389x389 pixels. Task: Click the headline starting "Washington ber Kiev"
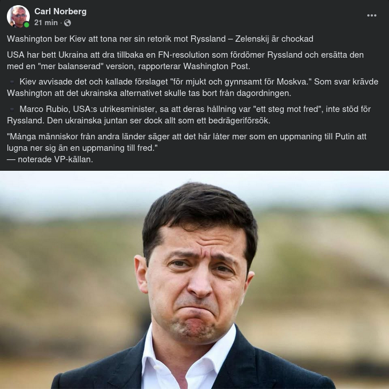[160, 39]
